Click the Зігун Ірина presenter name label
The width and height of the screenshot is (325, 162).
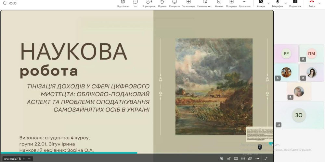(10, 159)
